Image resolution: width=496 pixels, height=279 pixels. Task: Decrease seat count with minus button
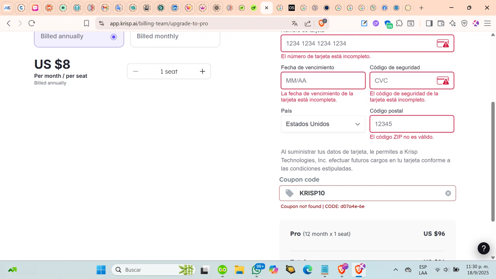click(x=136, y=71)
